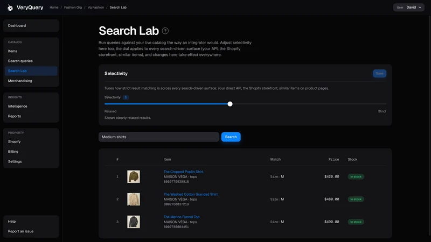Save the Selectivity setting

tap(379, 73)
